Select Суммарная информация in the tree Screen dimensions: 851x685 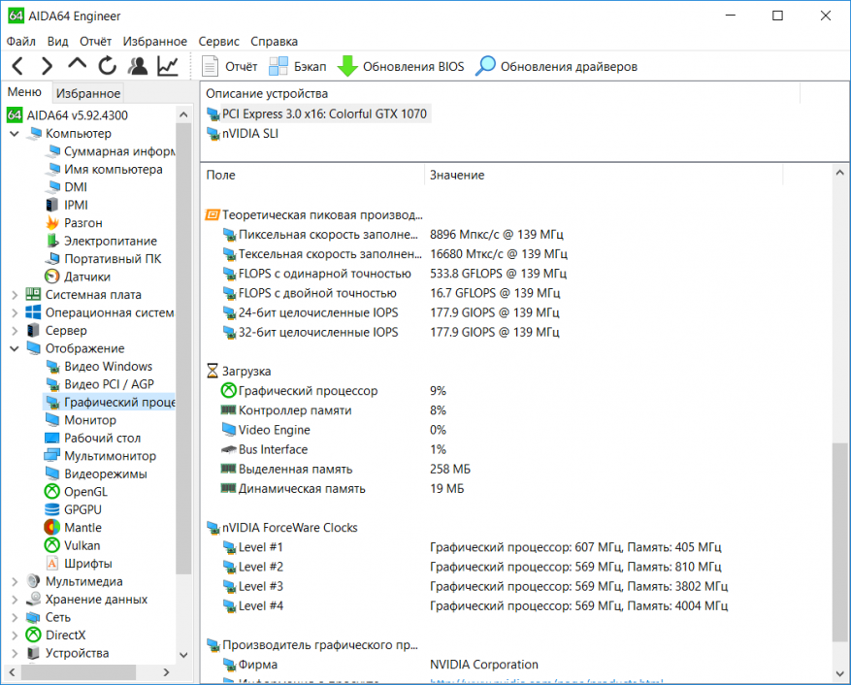111,151
